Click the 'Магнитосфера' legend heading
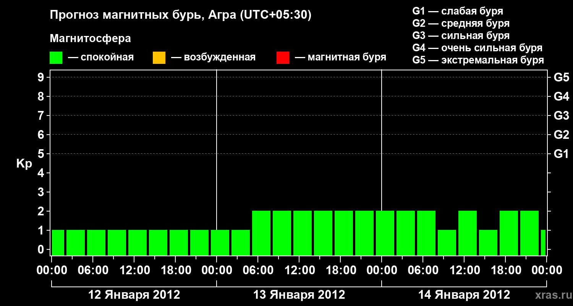 coord(91,39)
